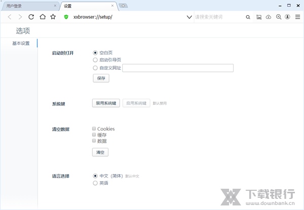Viewport: 304px width, 210px height.
Task: Reload the page with the refresh icon
Action: pos(31,17)
